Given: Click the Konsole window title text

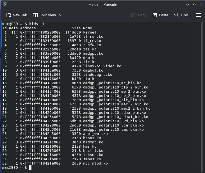Looking at the screenshot, I should [x=103, y=5].
